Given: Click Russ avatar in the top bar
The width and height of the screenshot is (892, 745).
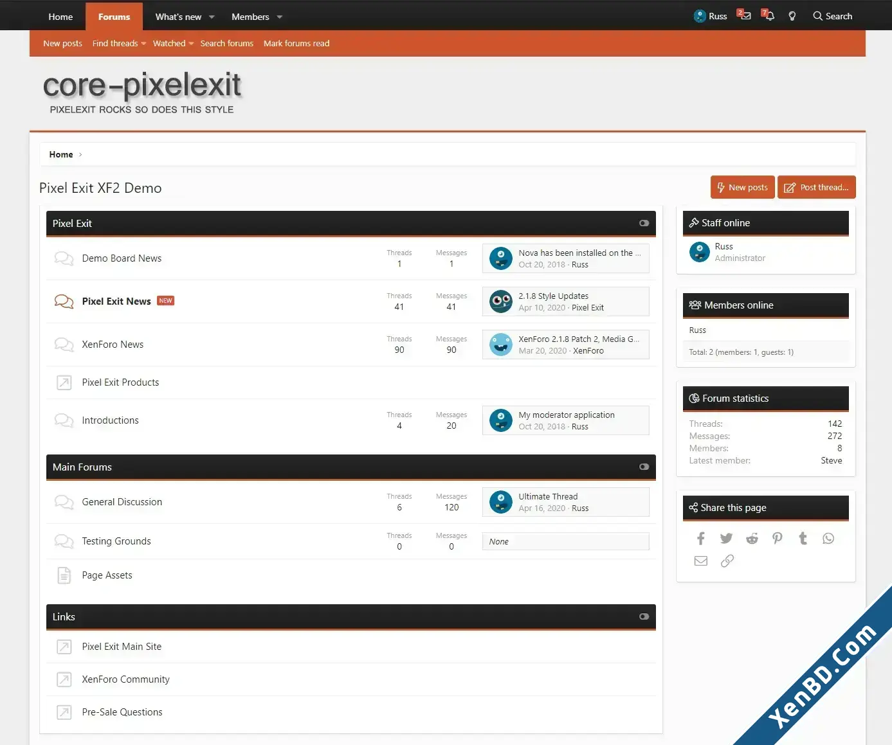Looking at the screenshot, I should point(700,16).
